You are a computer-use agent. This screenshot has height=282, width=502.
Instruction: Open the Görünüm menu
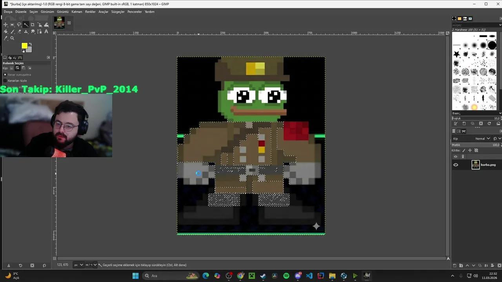point(47,12)
